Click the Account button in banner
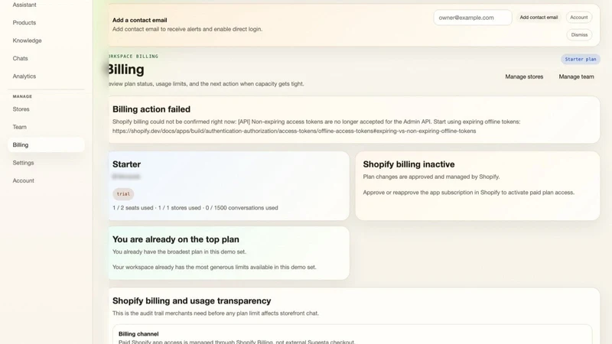This screenshot has width=612, height=344. click(579, 18)
